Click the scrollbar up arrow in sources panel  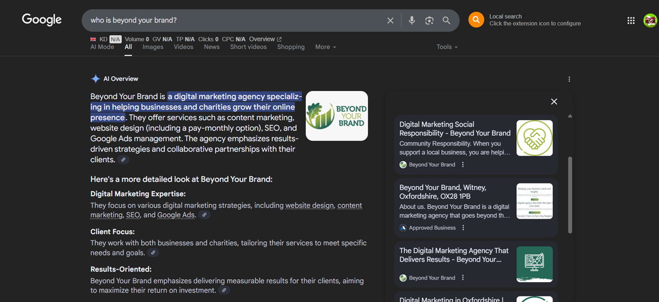tap(570, 116)
